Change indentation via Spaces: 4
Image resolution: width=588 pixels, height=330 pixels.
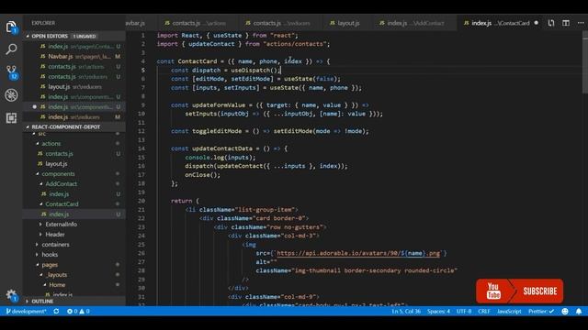point(438,312)
